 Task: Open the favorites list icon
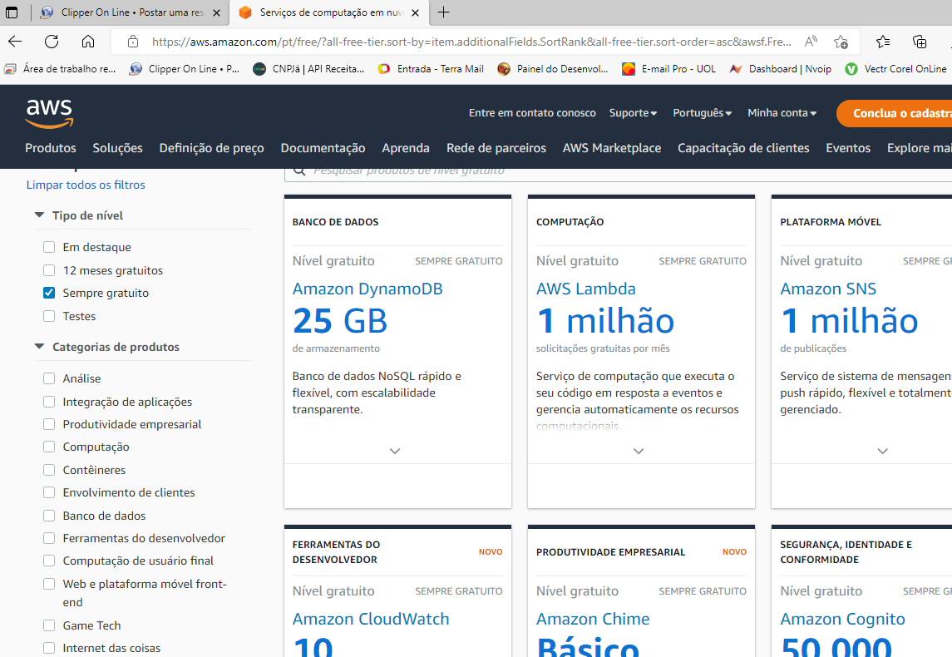tap(883, 42)
